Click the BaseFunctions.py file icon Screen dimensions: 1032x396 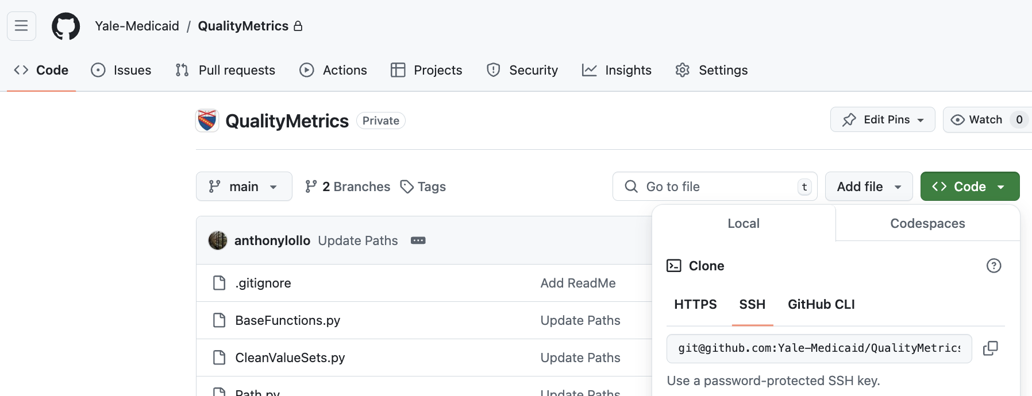pyautogui.click(x=219, y=320)
